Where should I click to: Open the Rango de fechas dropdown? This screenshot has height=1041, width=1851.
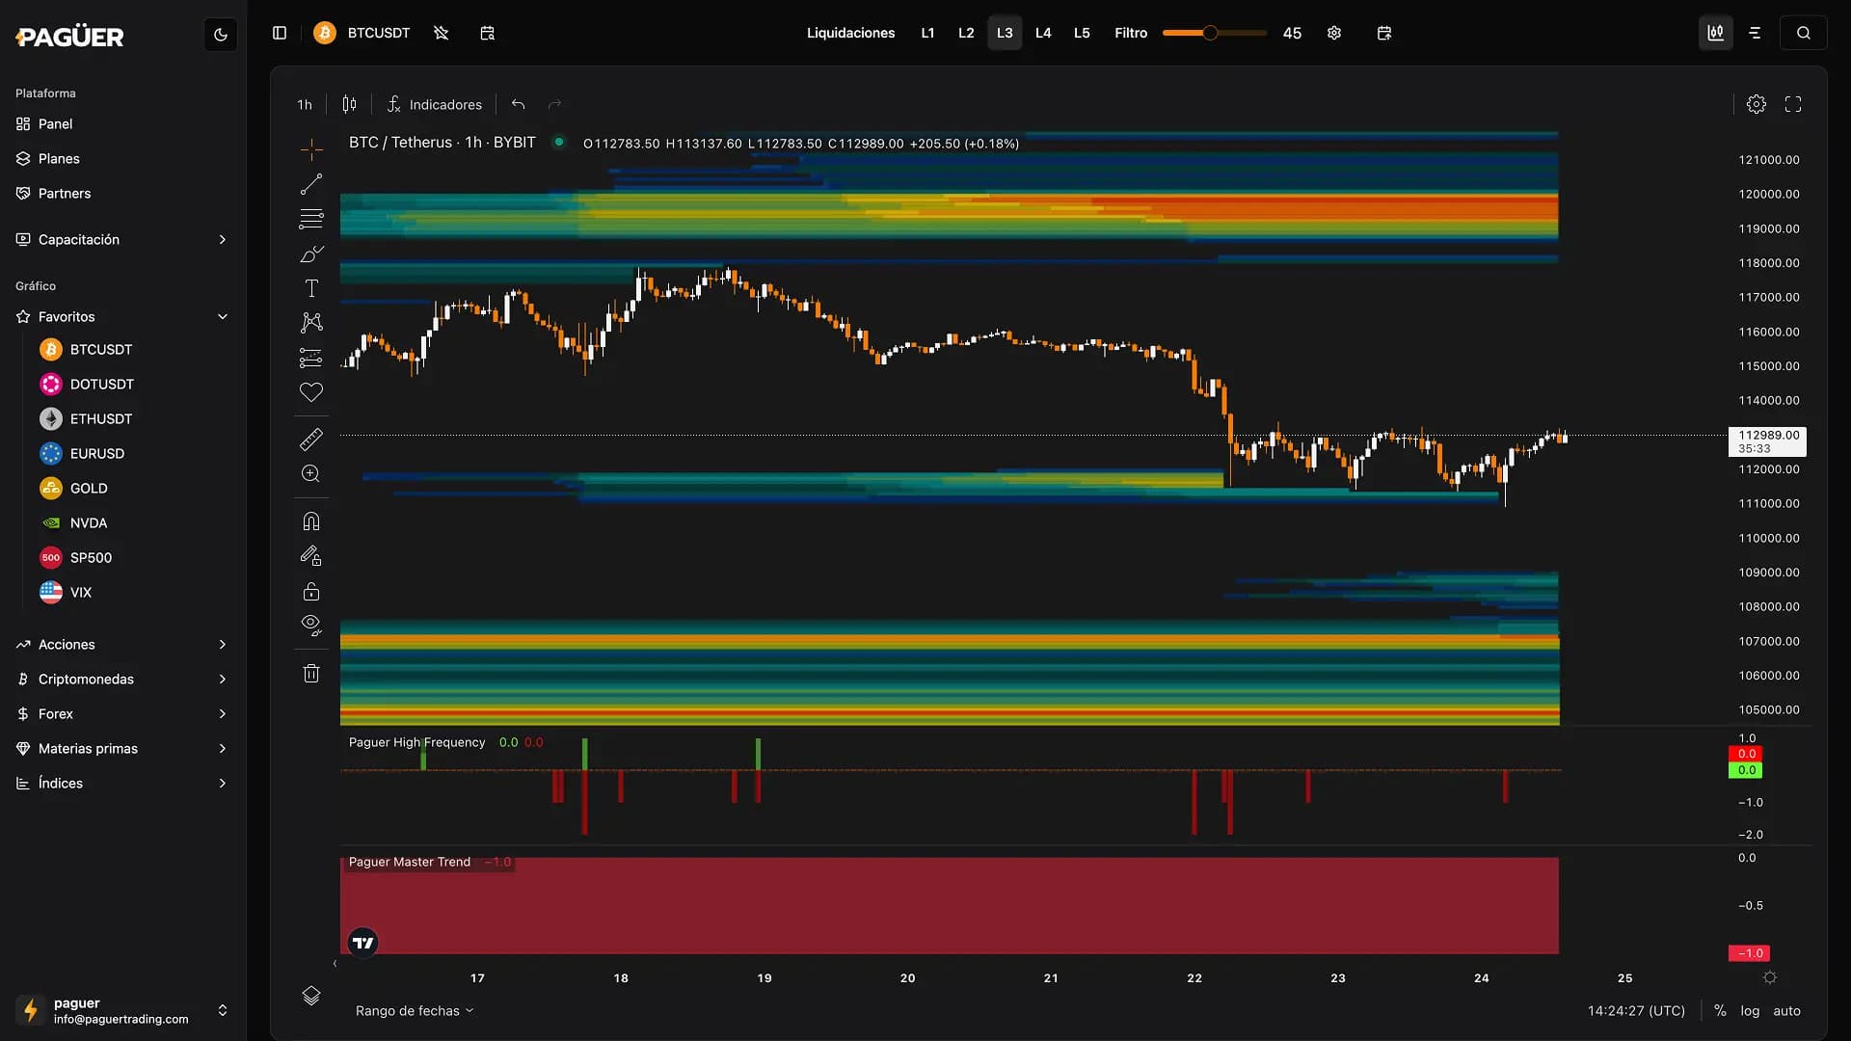415,1010
